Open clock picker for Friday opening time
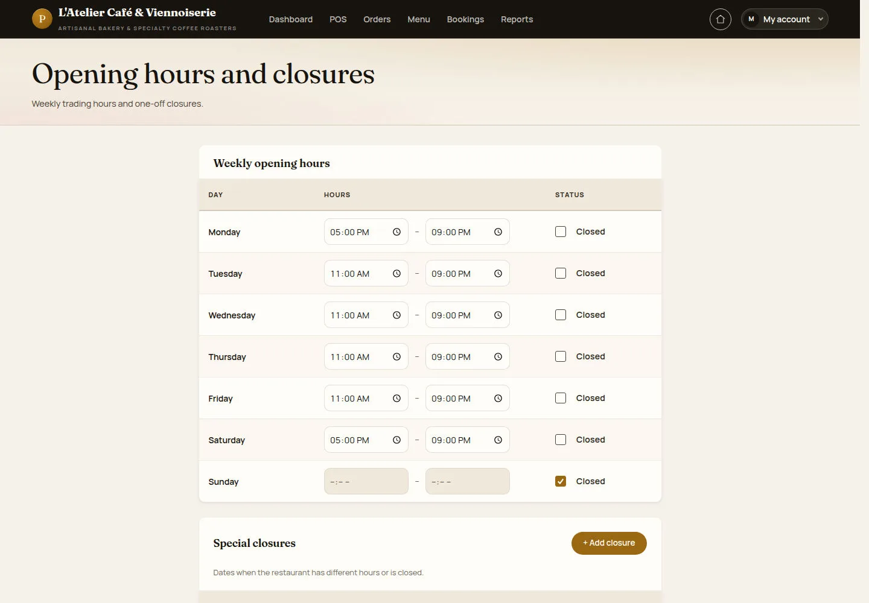This screenshot has height=603, width=869. click(396, 399)
